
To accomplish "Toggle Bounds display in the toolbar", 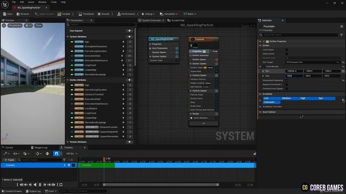I will pyautogui.click(x=103, y=14).
